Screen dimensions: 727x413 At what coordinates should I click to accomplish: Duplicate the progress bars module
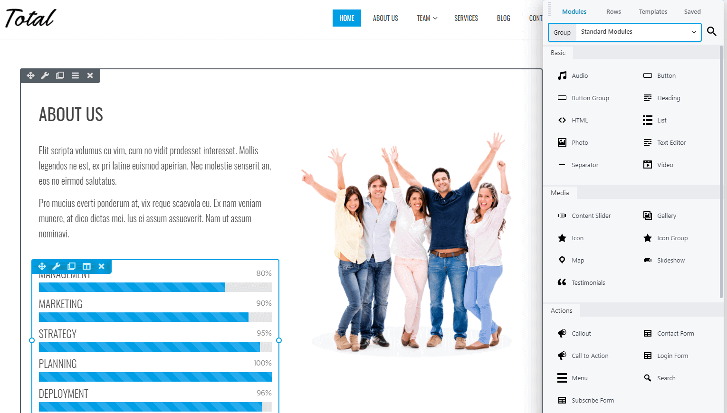pos(71,266)
